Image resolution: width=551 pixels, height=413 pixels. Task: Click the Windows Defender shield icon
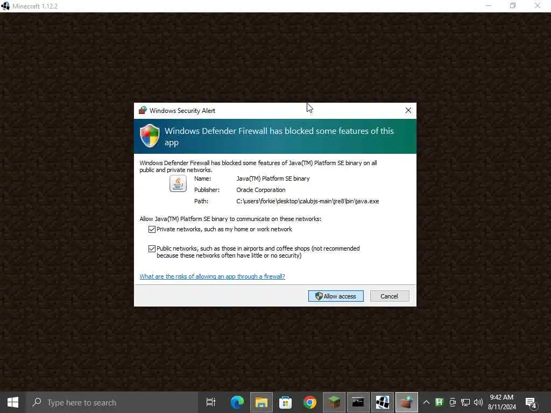click(x=150, y=136)
